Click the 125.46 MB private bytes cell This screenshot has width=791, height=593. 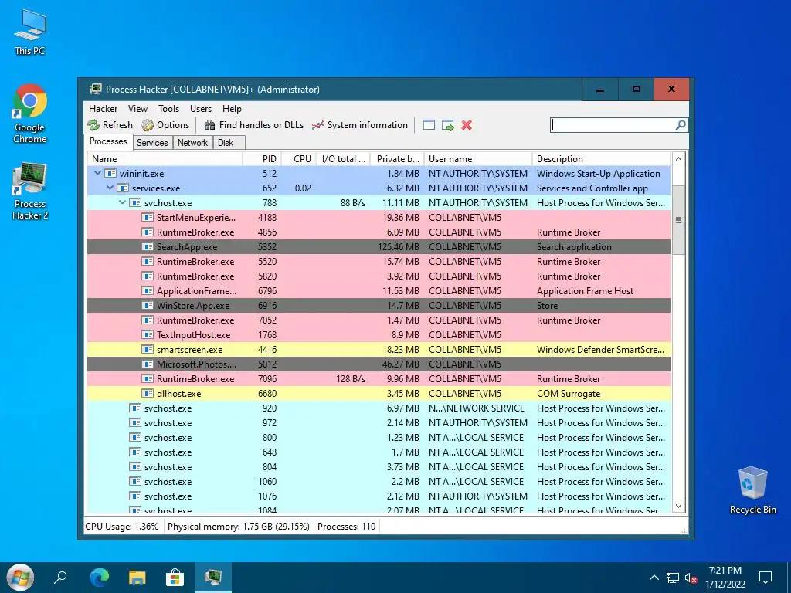tap(399, 246)
